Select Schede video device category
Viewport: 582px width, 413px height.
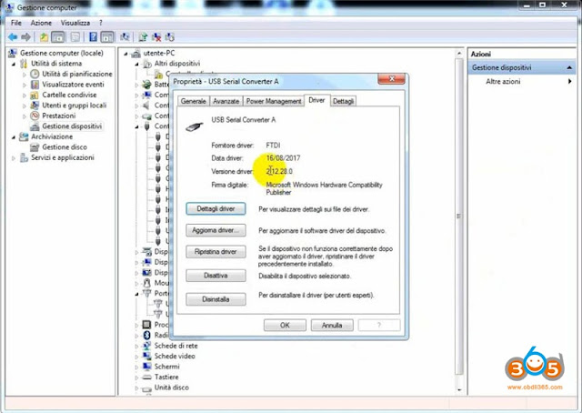click(x=175, y=357)
